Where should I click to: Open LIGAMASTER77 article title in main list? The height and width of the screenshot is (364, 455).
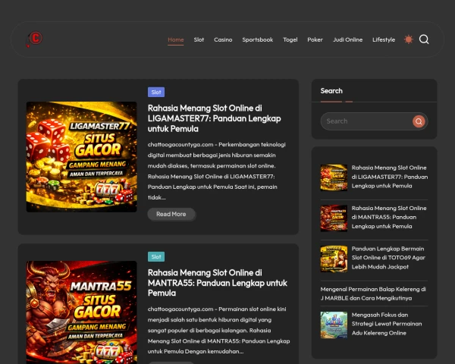tap(214, 118)
